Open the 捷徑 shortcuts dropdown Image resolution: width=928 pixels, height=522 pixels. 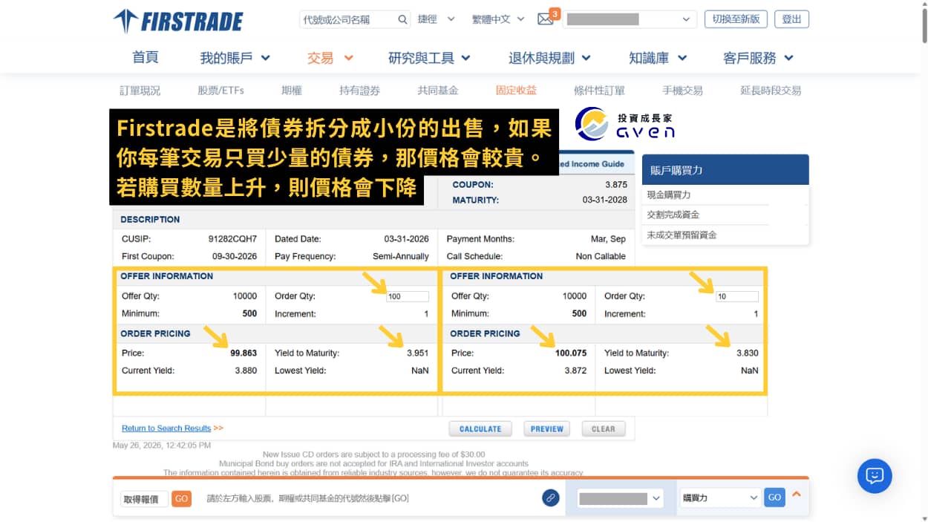coord(436,19)
